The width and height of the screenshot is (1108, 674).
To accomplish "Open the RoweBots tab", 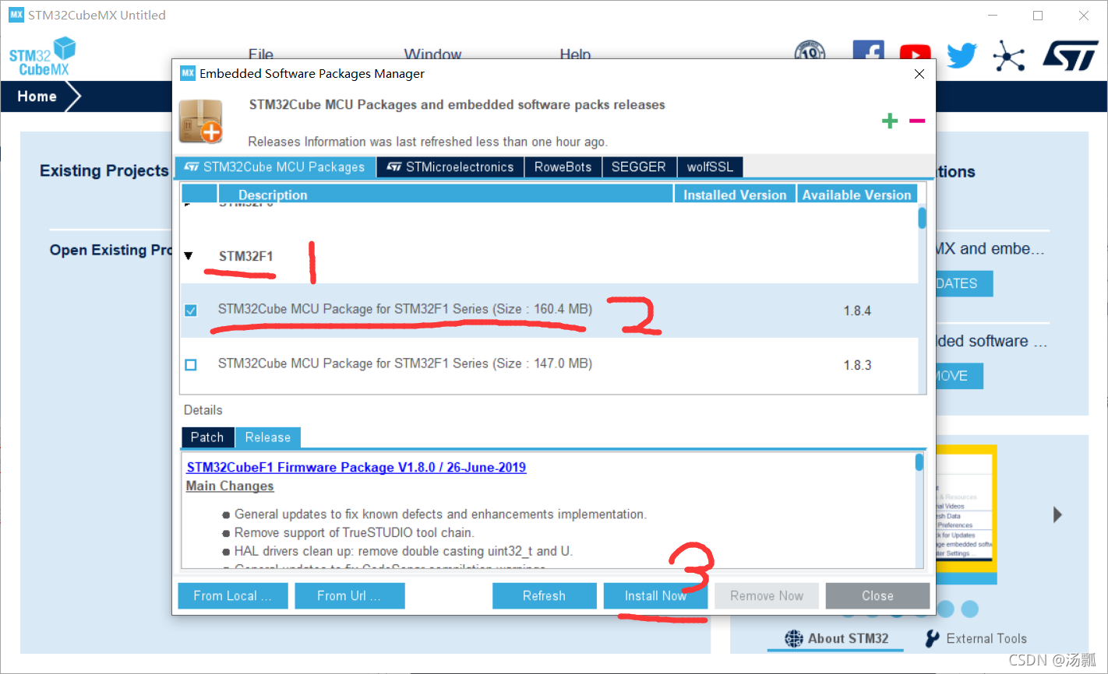I will tap(563, 167).
